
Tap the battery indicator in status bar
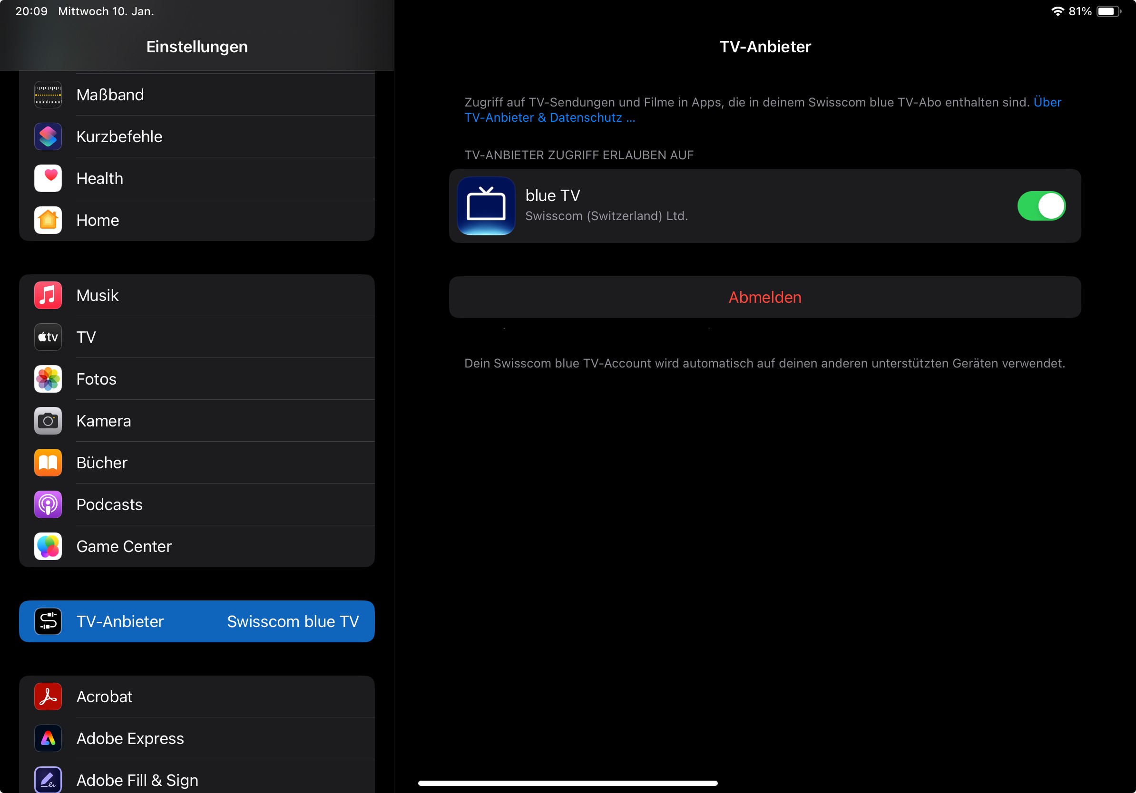[1108, 11]
